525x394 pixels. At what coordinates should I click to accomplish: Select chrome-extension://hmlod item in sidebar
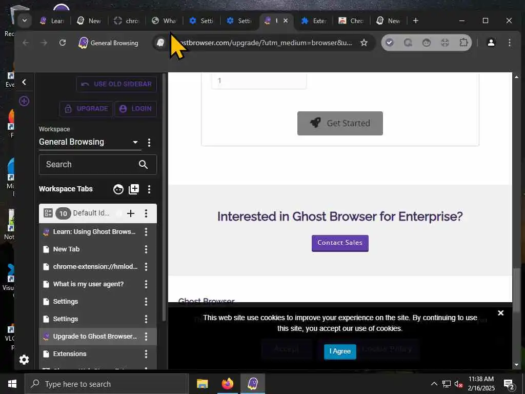coord(95,267)
